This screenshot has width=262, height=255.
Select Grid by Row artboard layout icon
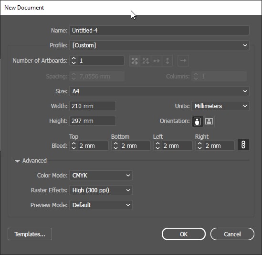point(135,61)
